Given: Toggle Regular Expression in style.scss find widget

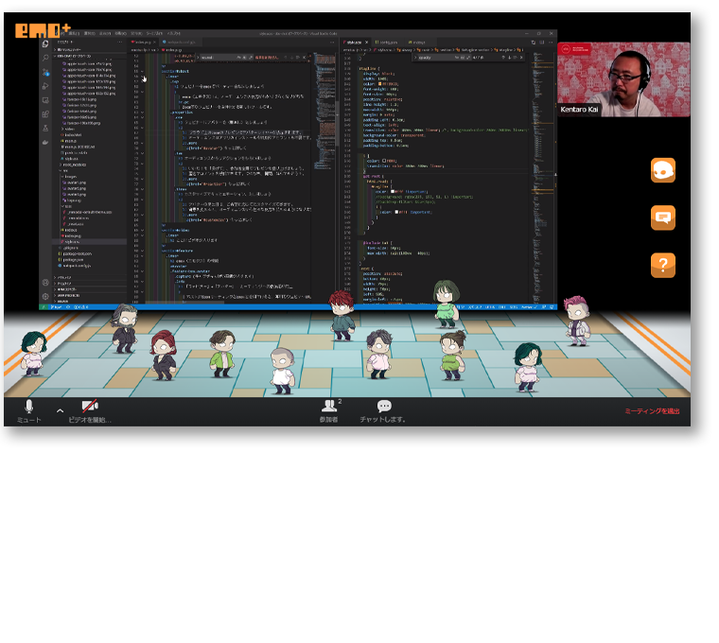Looking at the screenshot, I should click(x=468, y=58).
